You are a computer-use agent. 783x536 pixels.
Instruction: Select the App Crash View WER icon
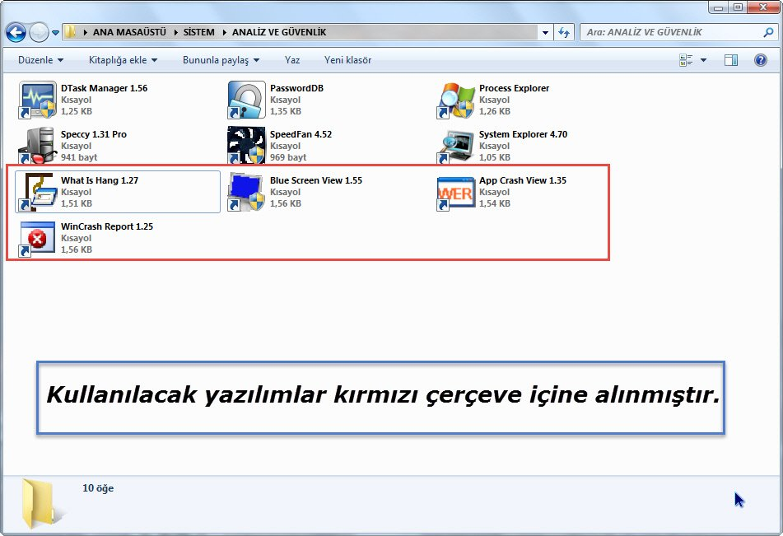[x=455, y=192]
